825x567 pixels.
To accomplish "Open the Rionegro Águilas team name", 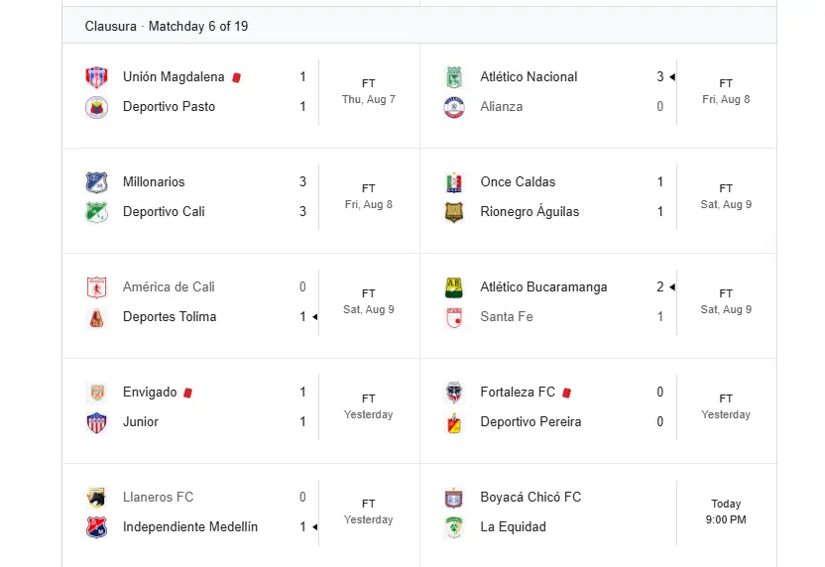I will coord(530,211).
